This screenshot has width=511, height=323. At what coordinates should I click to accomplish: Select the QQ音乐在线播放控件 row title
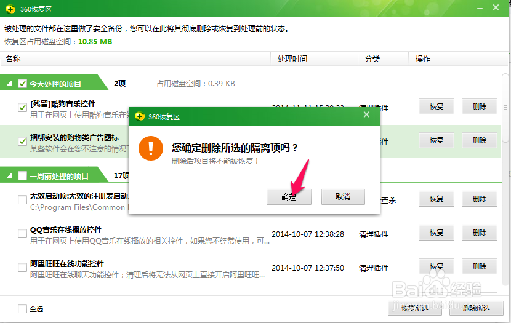[x=66, y=230]
